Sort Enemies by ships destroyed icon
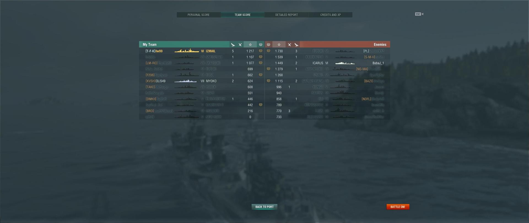 (x=296, y=45)
